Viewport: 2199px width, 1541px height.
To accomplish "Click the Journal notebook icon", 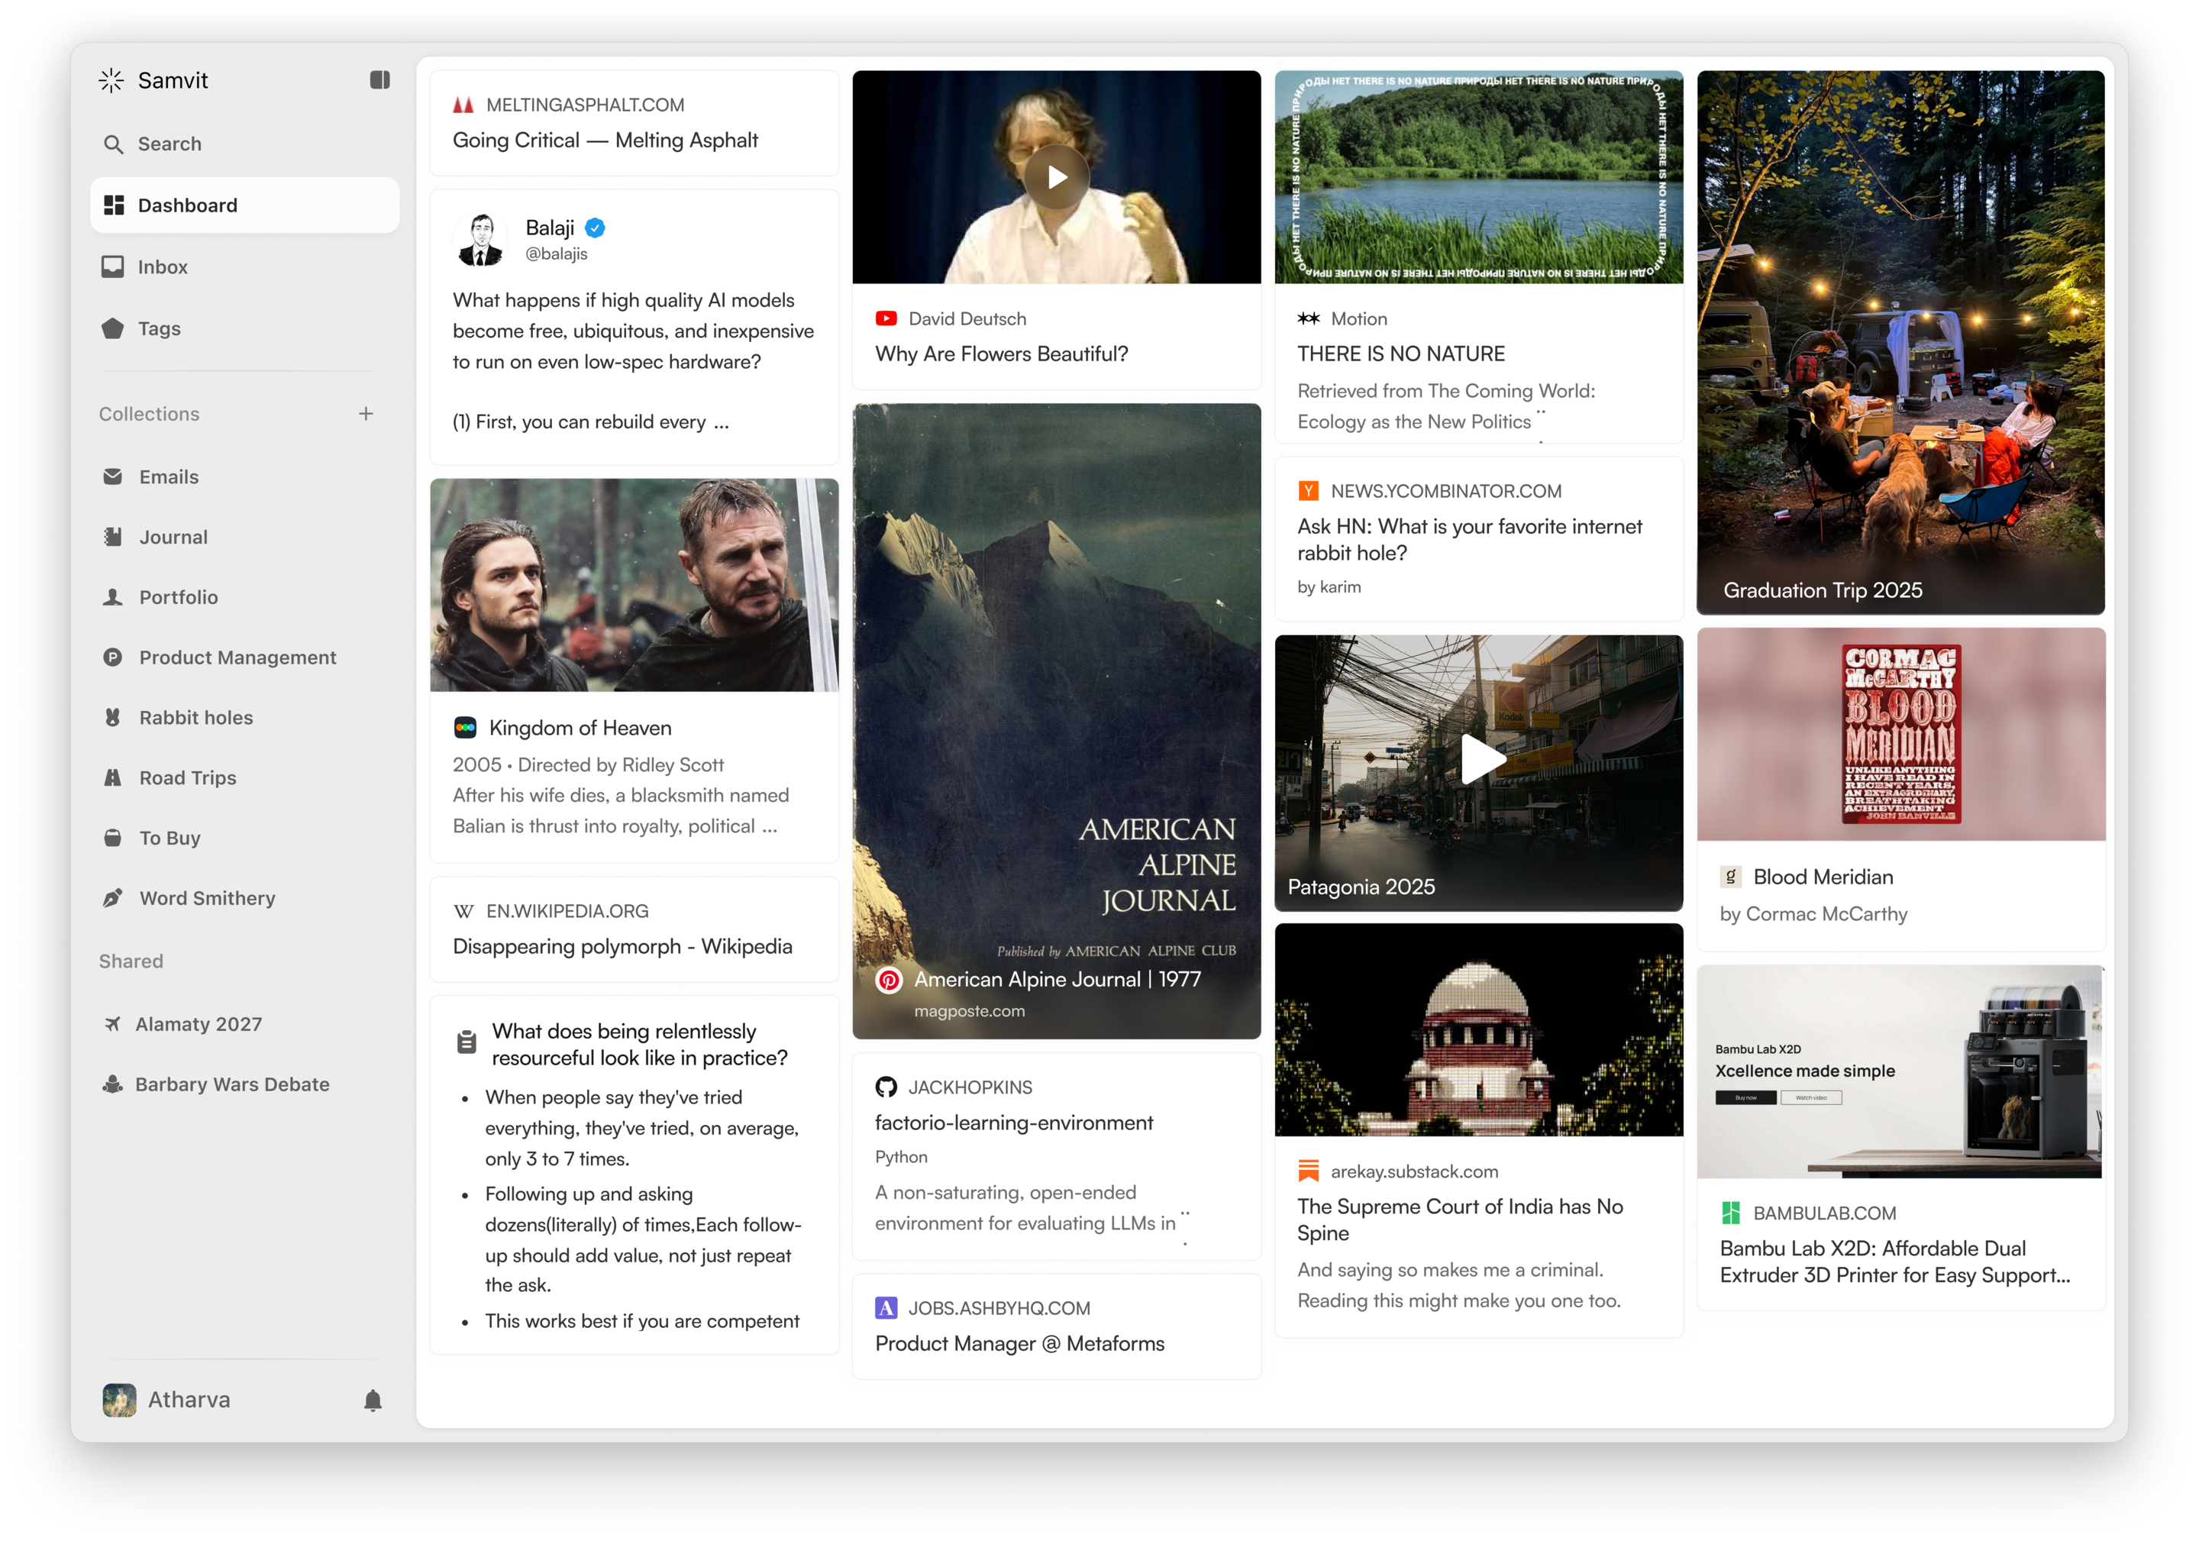I will click(x=113, y=538).
